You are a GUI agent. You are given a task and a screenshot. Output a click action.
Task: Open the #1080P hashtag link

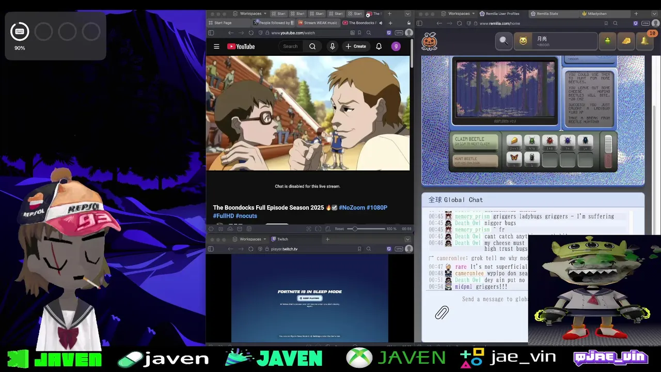[x=377, y=208]
